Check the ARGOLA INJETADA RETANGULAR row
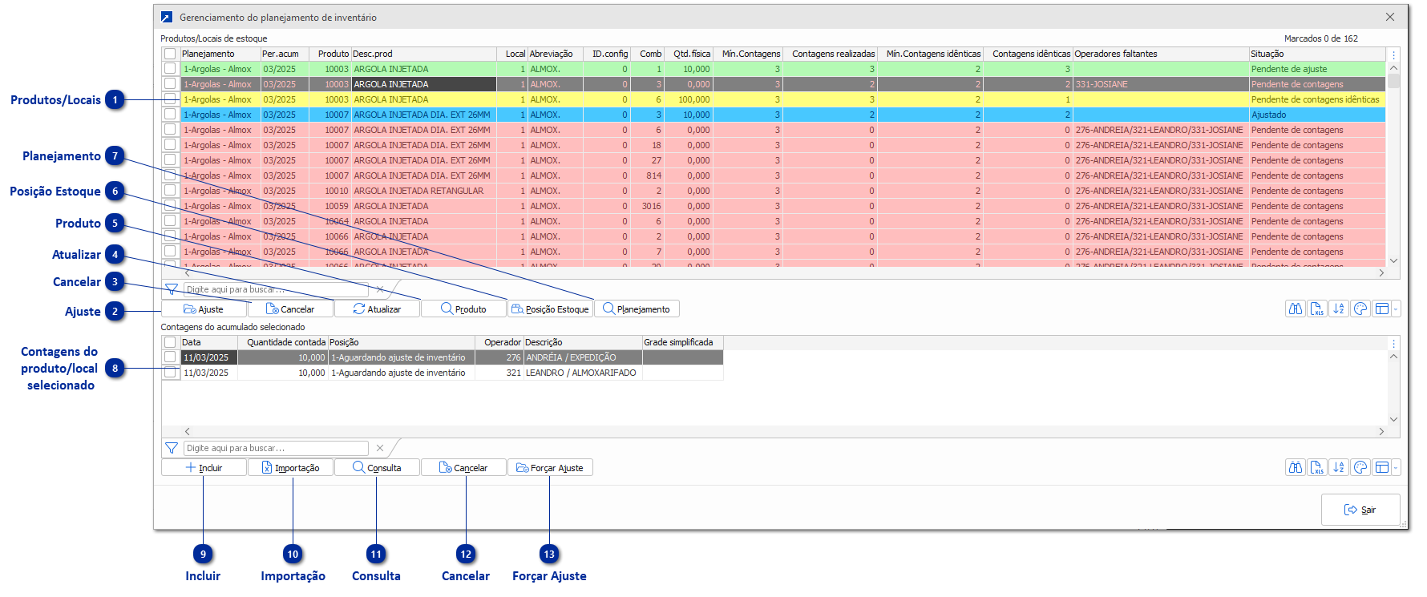 [170, 191]
